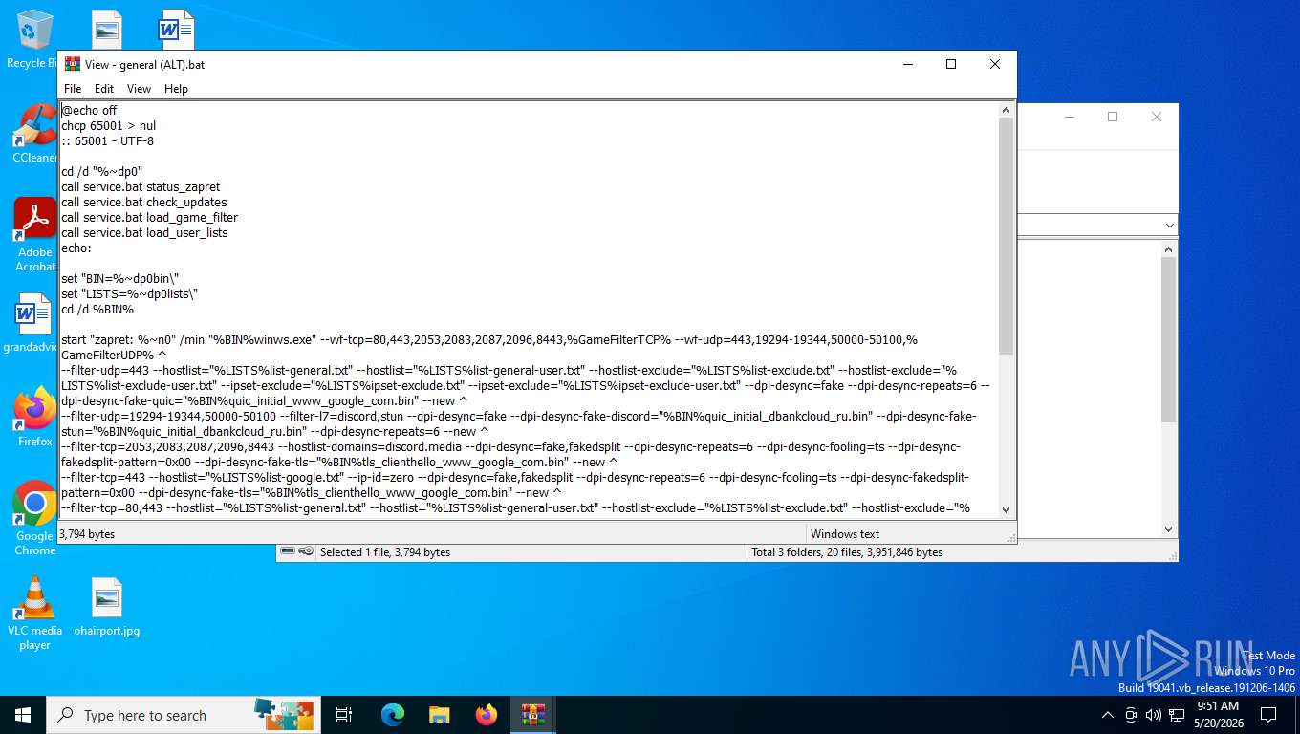Expand WinRAR address bar dropdown
This screenshot has width=1300, height=734.
1169,226
